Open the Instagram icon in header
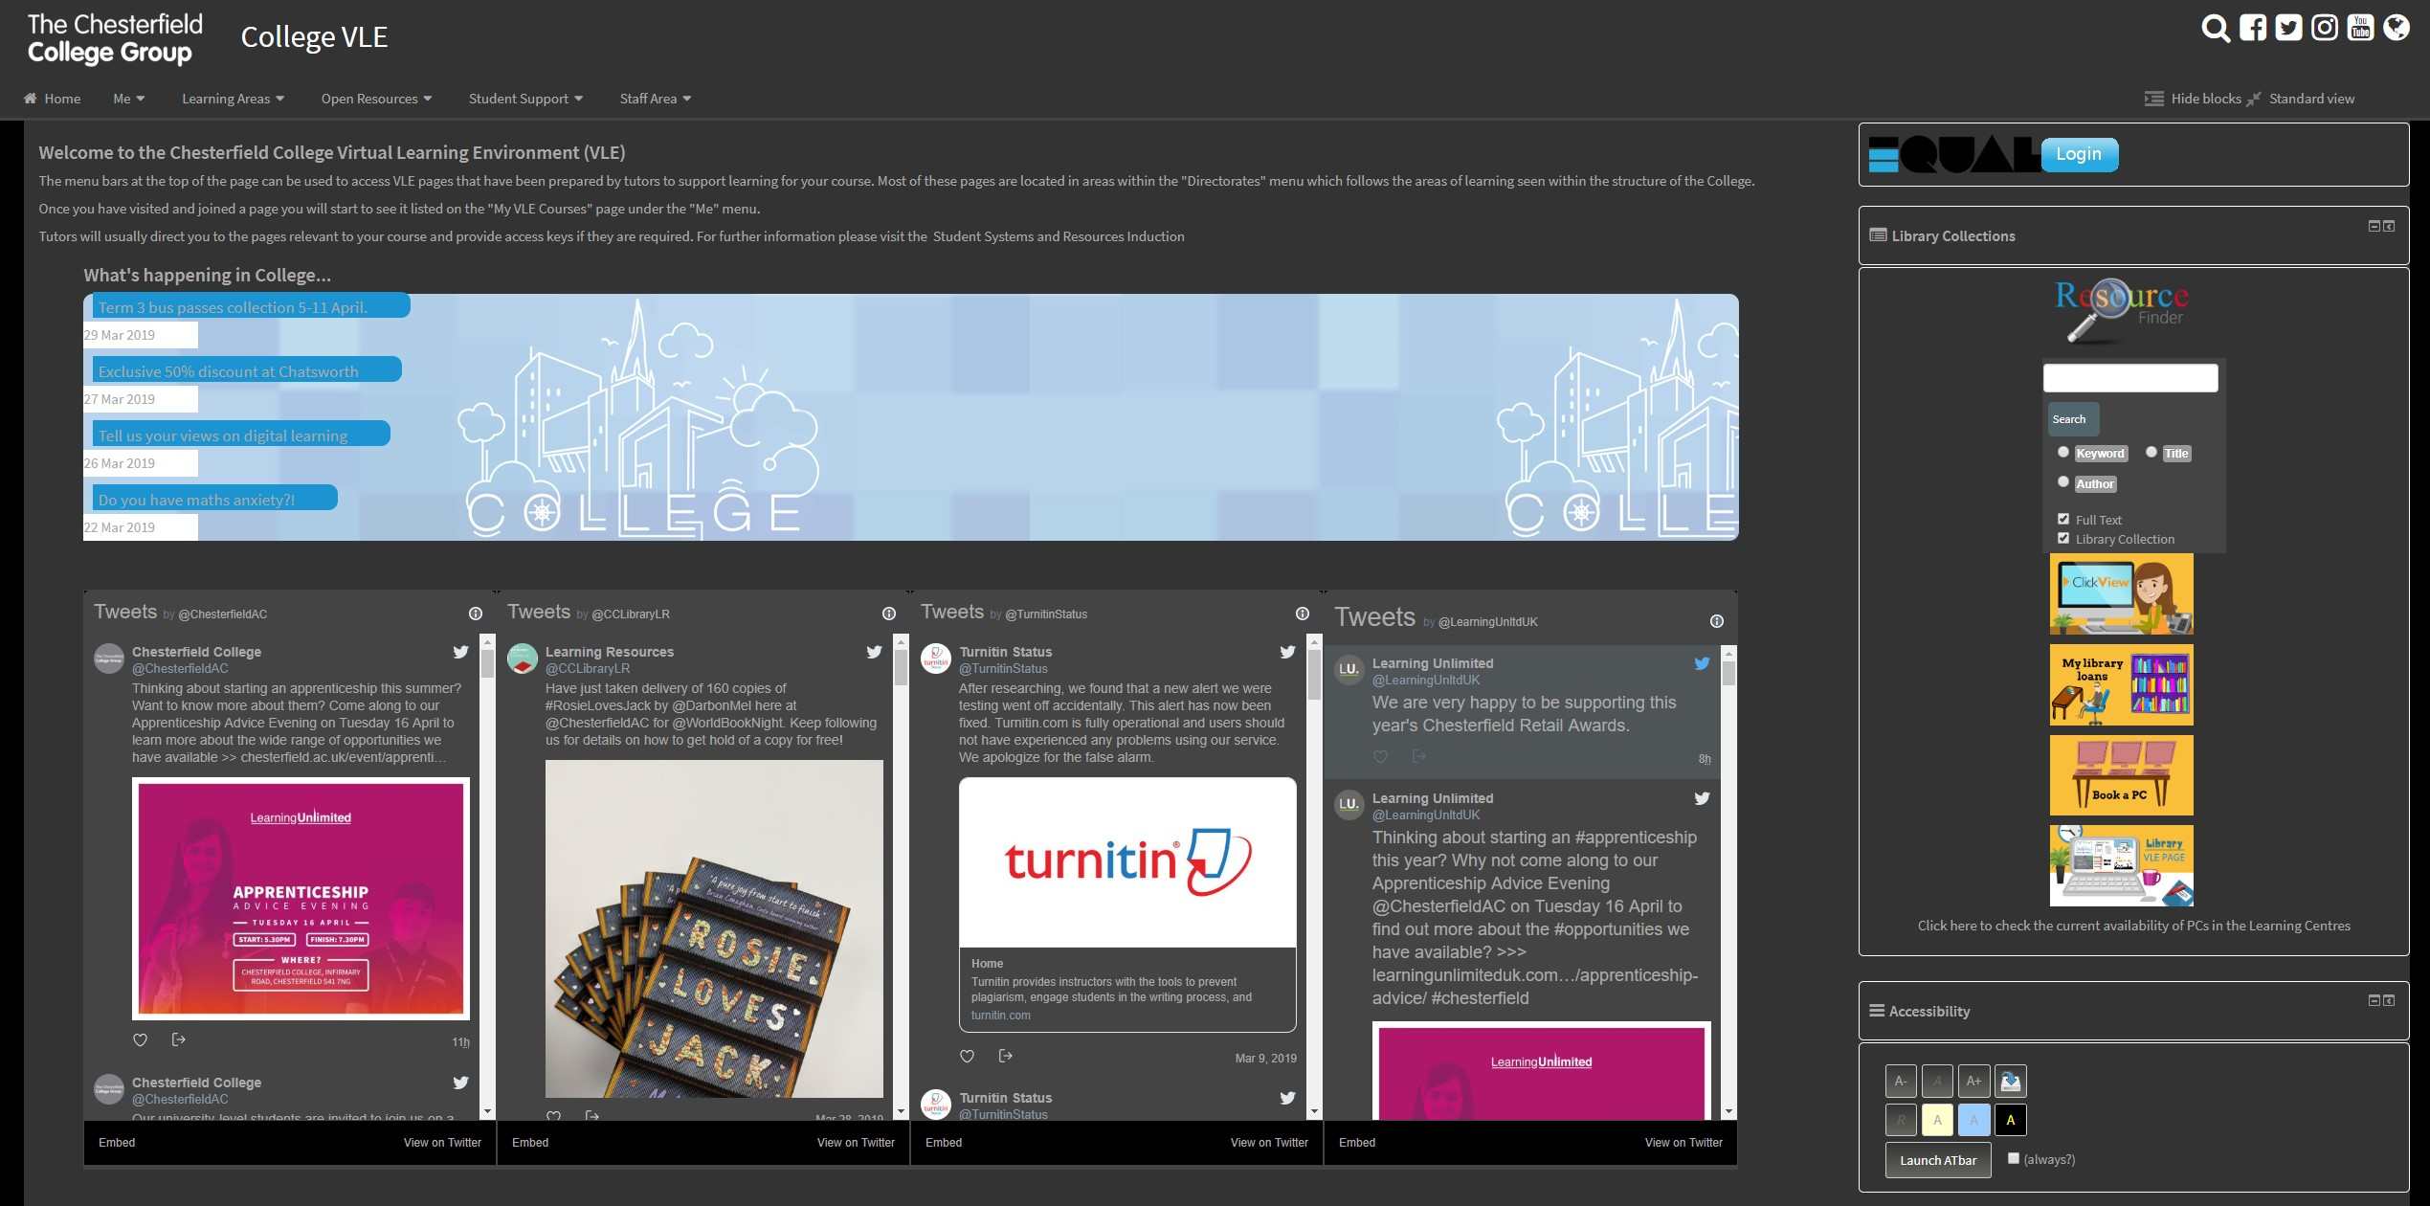 (x=2325, y=28)
